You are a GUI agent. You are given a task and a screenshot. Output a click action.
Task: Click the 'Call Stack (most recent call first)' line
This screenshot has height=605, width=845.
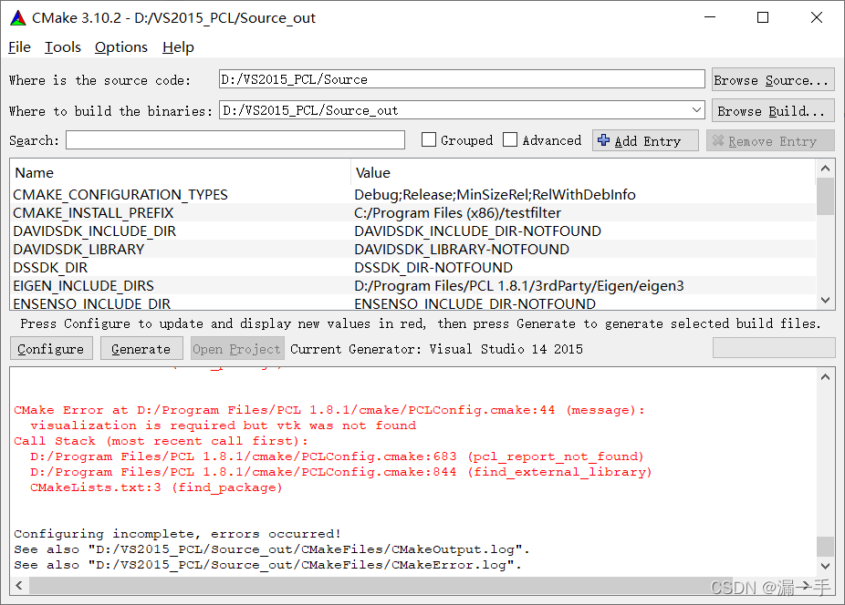[161, 441]
